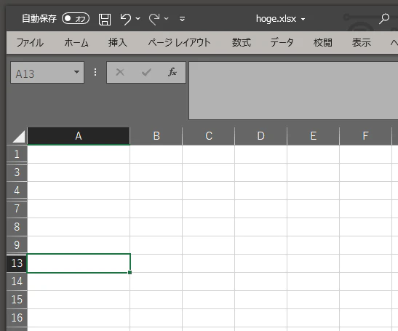Select cell E14

click(x=313, y=282)
